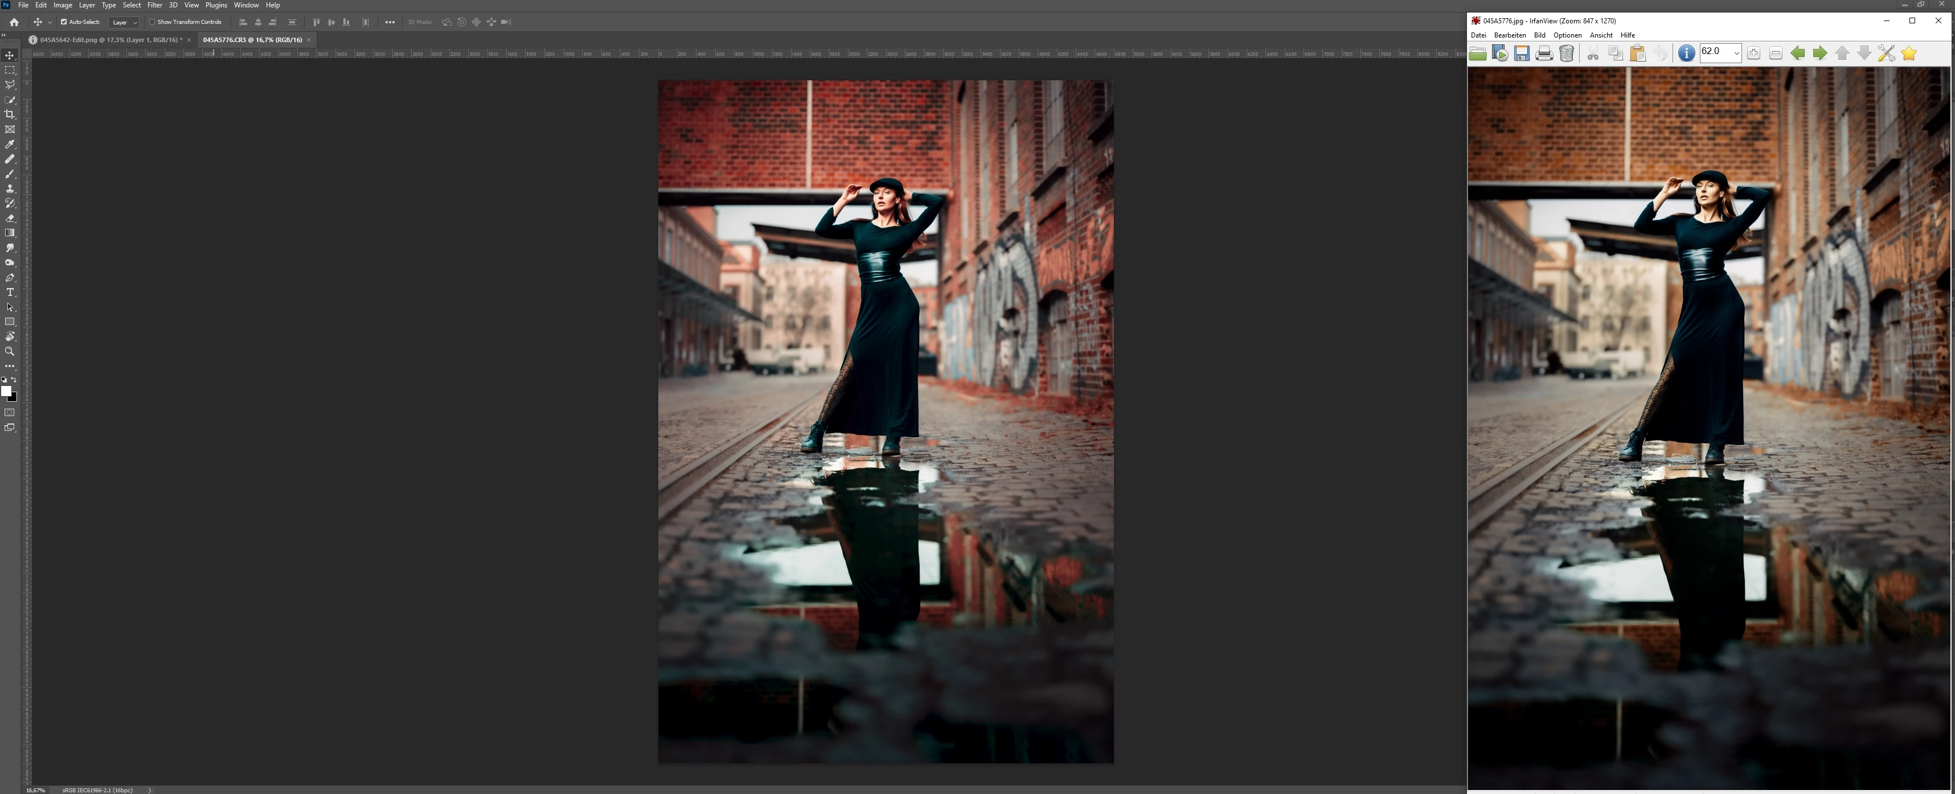
Task: Expand the Move tool preset picker arrow
Action: 50,22
